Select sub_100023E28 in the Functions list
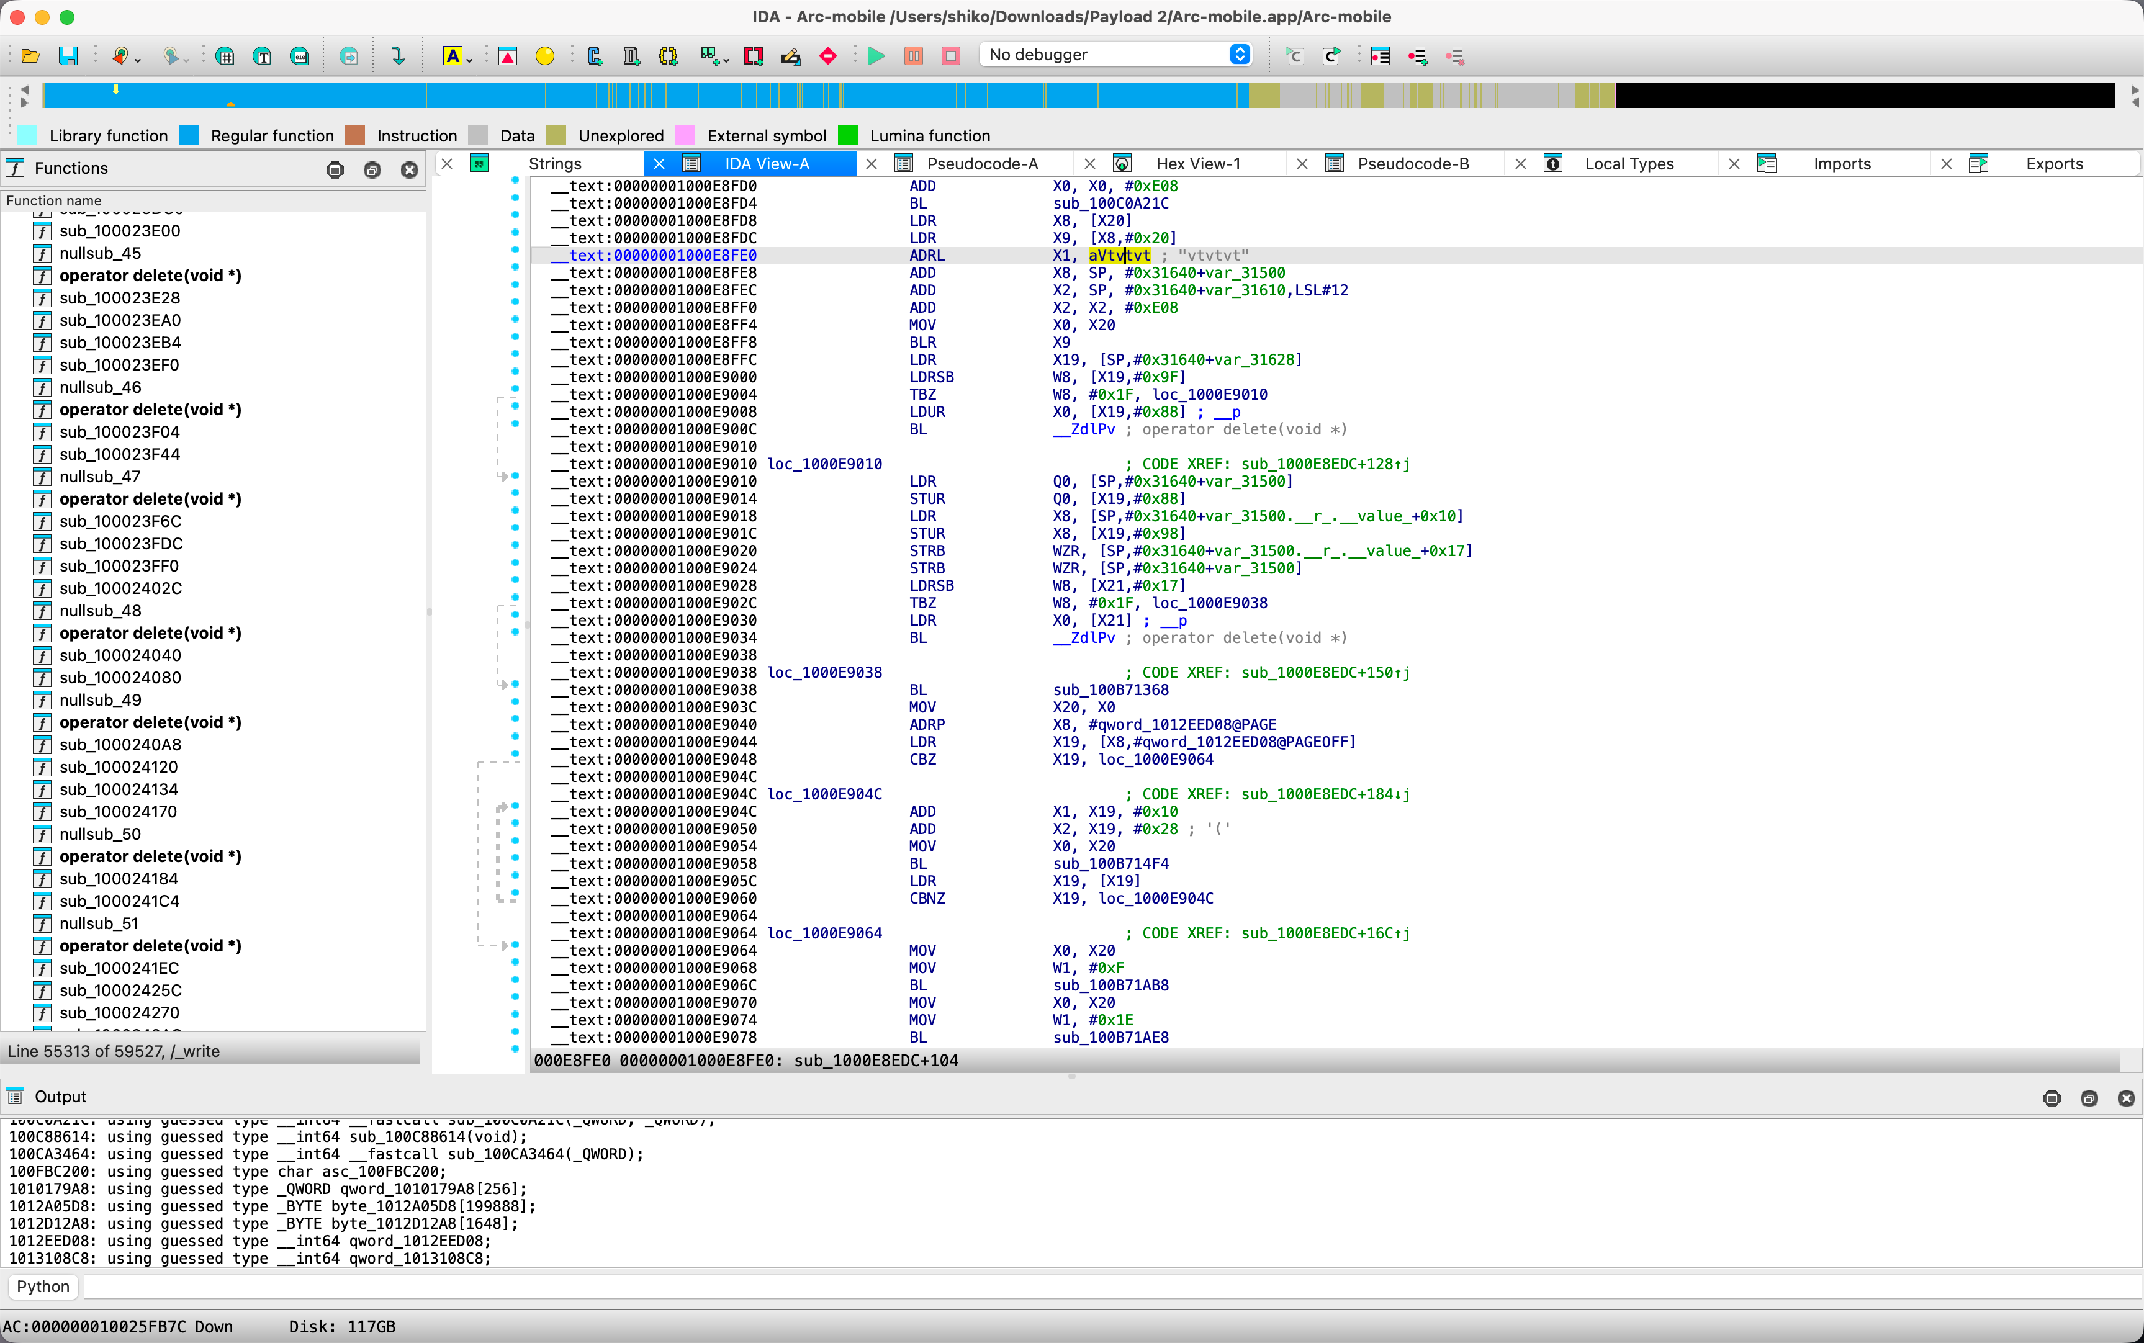Image resolution: width=2144 pixels, height=1343 pixels. point(120,297)
